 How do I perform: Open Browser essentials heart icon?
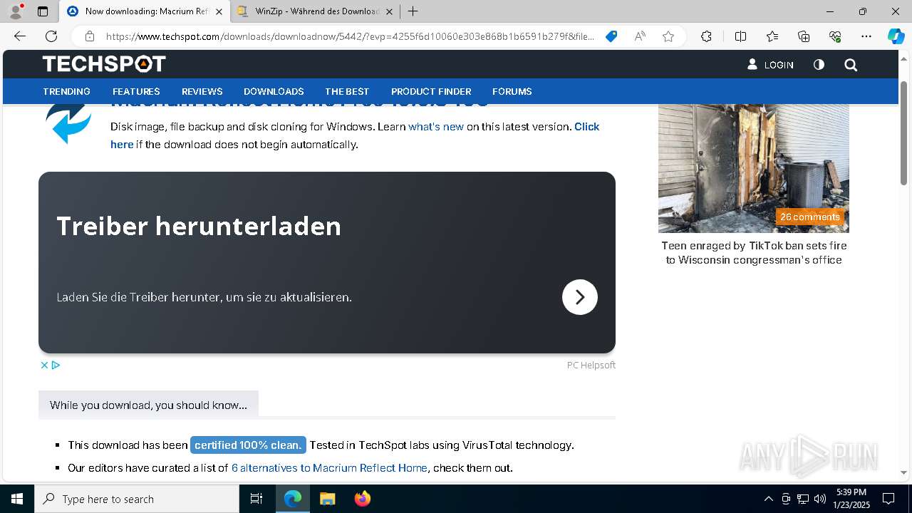[835, 36]
